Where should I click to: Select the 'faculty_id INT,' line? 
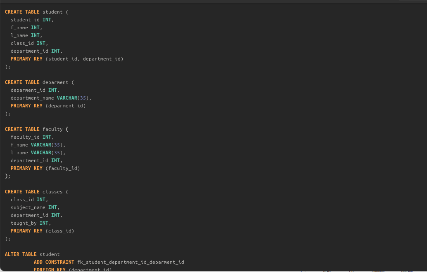tap(32, 137)
